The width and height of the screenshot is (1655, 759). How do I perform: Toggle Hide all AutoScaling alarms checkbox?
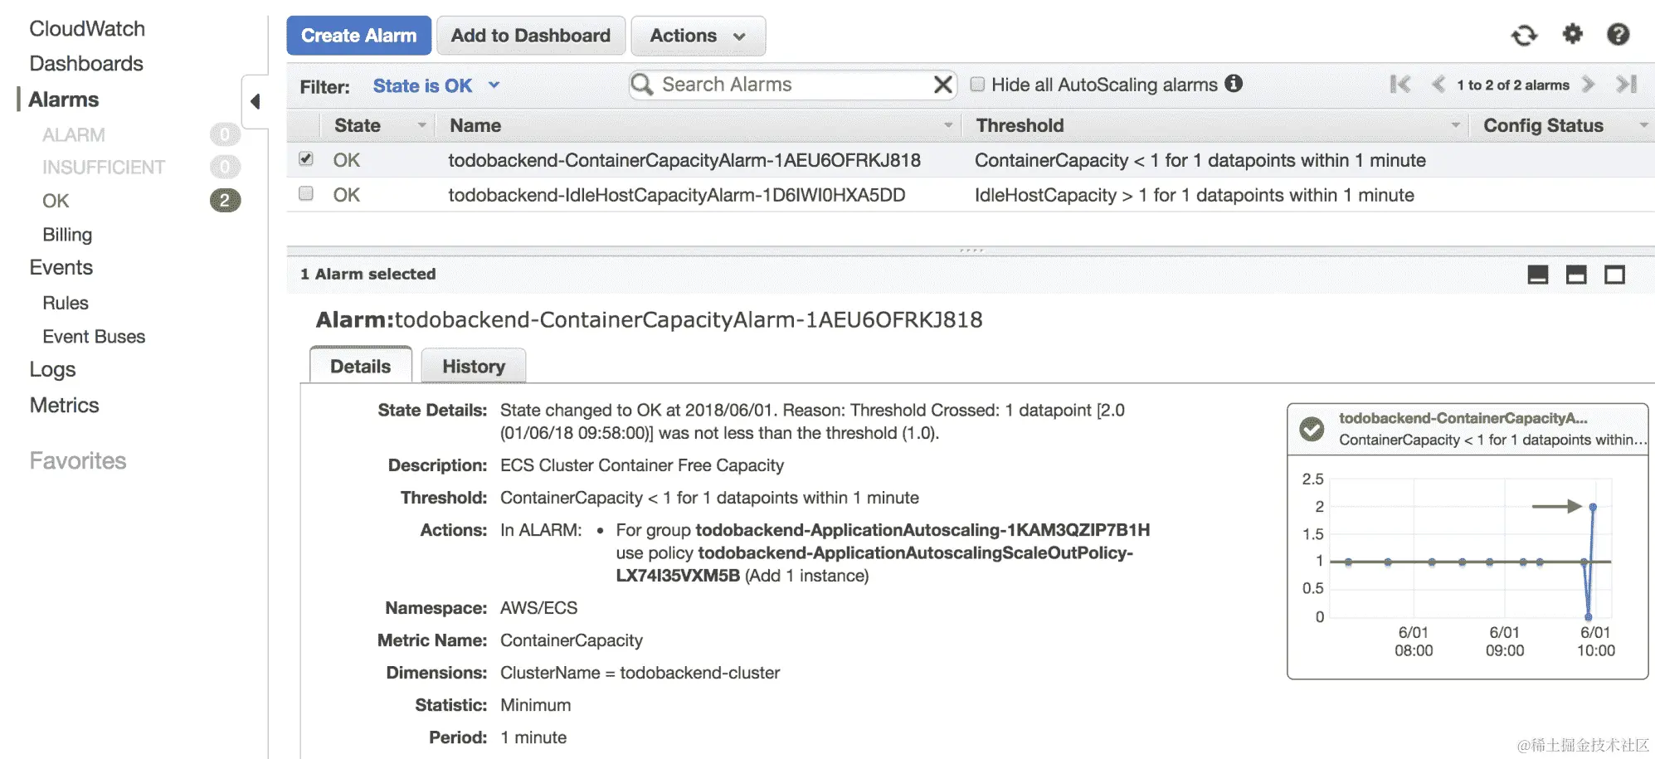coord(977,84)
